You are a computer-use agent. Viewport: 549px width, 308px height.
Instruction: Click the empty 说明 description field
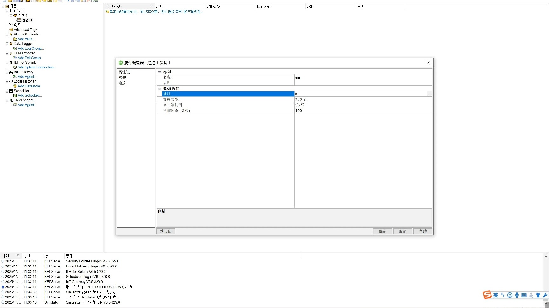pos(363,83)
